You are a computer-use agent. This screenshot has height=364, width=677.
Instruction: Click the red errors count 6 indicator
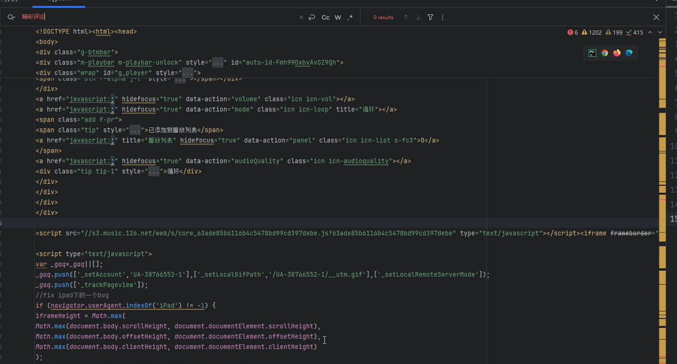pos(573,32)
